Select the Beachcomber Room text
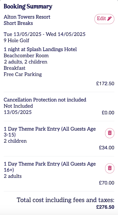This screenshot has width=118, height=215. [x=26, y=56]
